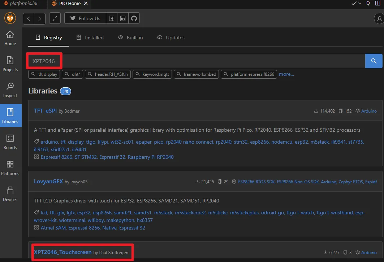
Task: Open the XPT2046_Touchscreen library page
Action: (63, 252)
